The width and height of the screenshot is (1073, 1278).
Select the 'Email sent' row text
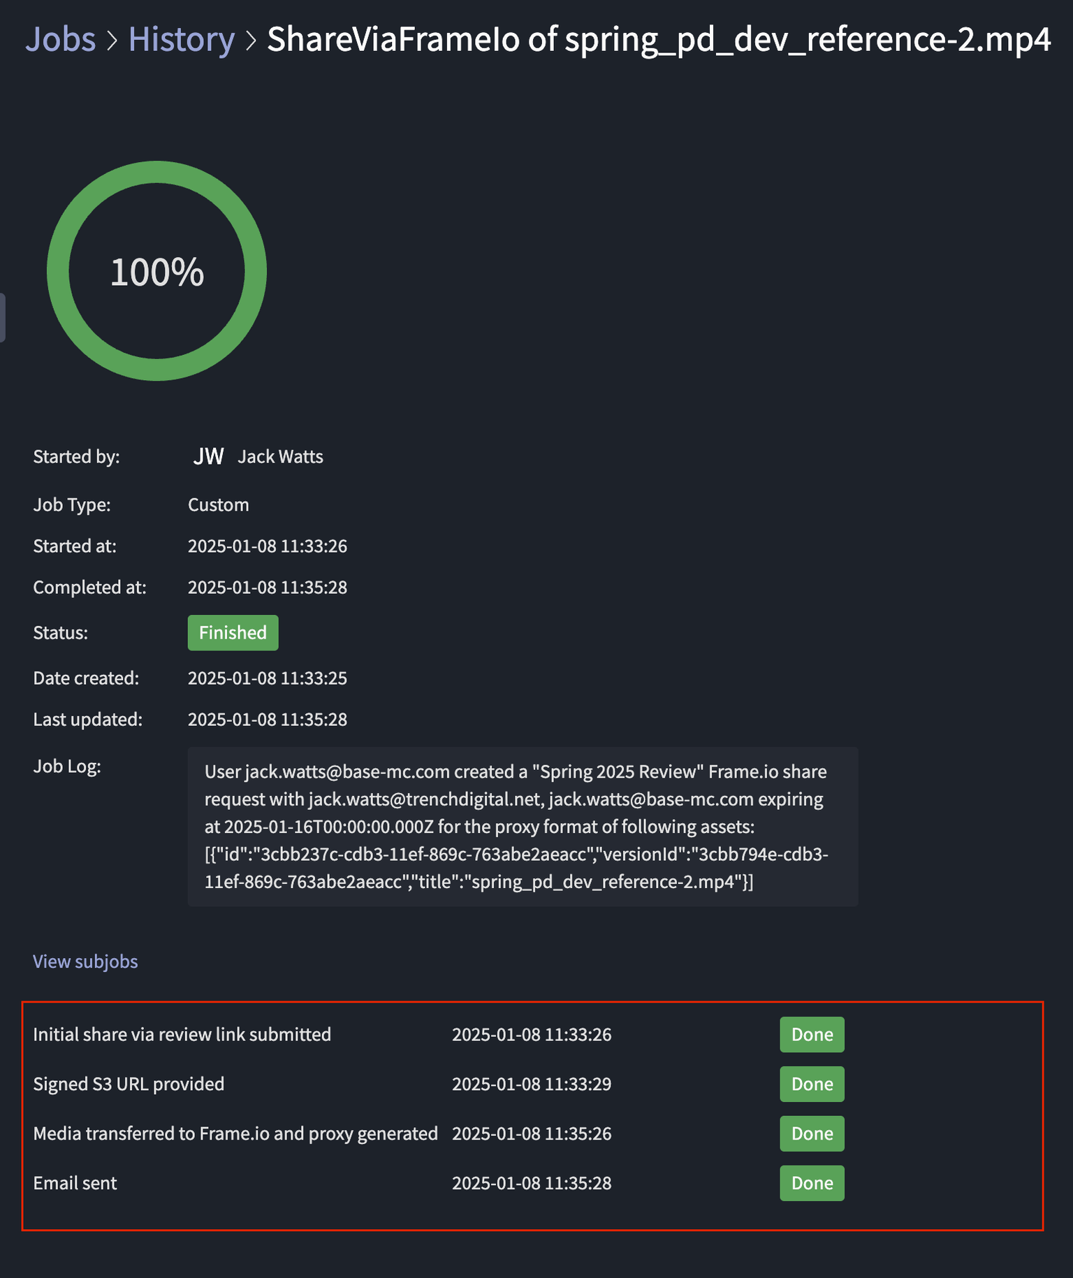75,1183
